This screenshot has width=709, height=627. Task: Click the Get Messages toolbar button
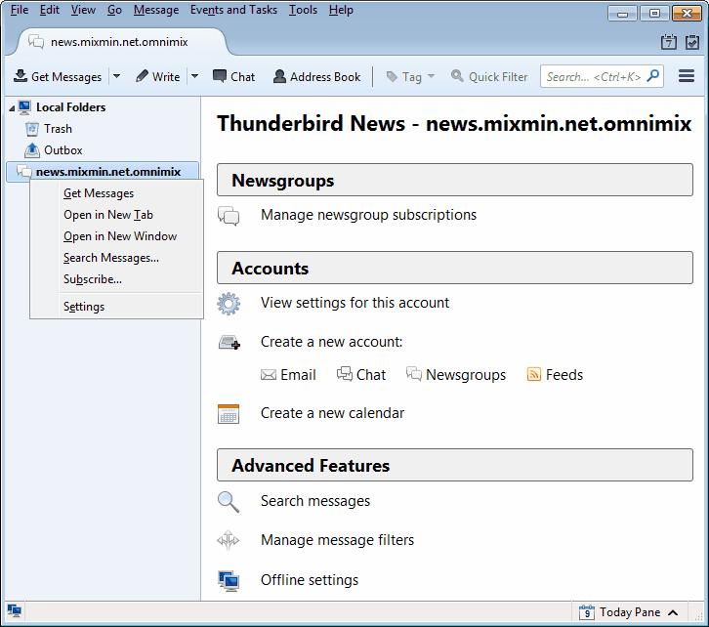coord(58,77)
